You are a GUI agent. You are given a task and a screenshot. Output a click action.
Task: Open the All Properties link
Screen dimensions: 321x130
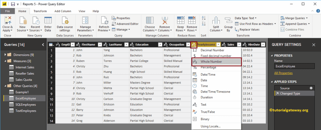283,73
